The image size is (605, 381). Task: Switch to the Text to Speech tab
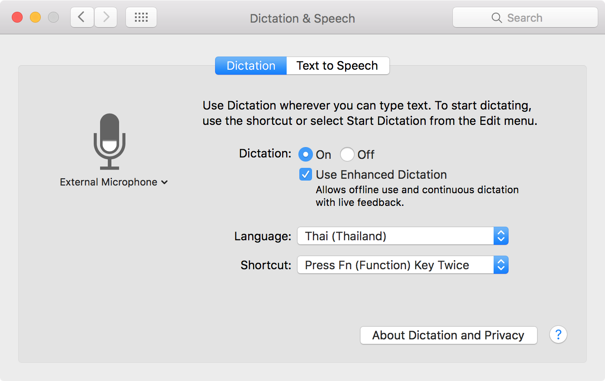click(x=337, y=66)
